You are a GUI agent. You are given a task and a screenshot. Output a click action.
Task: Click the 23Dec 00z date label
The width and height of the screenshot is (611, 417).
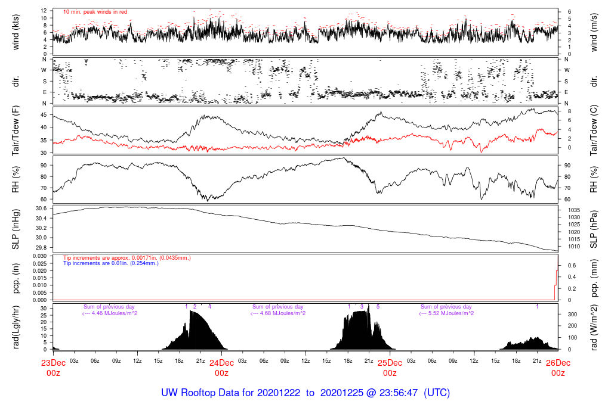[x=53, y=368]
